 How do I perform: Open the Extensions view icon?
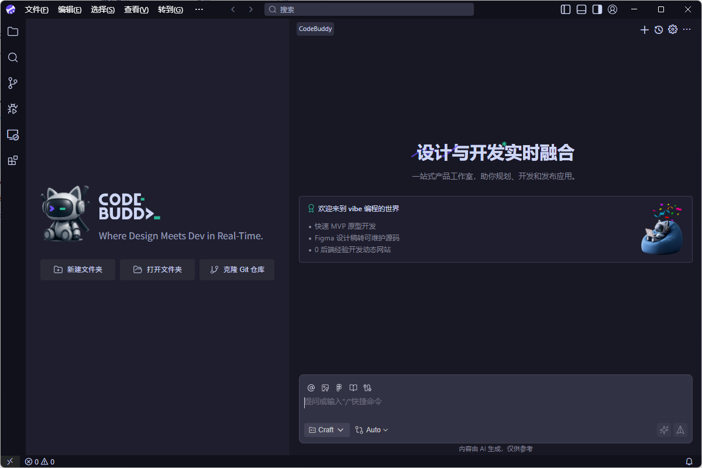[x=12, y=160]
